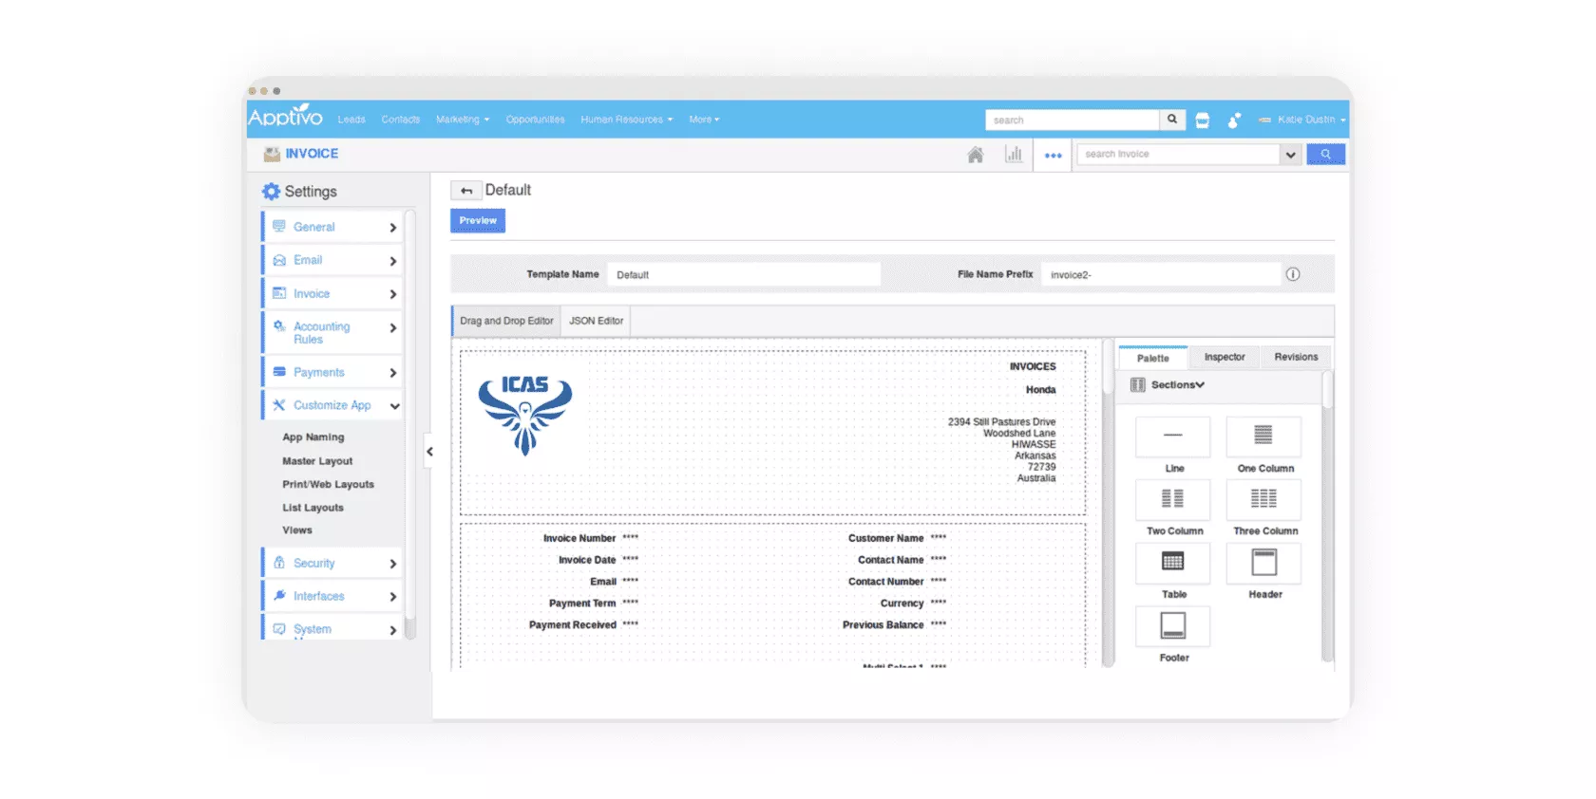Switch to the Revisions tab
1596x799 pixels.
coord(1296,357)
